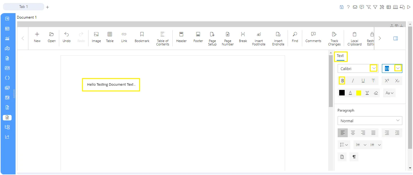Click the plain filter funnel icon
The height and width of the screenshot is (175, 413).
375,7
